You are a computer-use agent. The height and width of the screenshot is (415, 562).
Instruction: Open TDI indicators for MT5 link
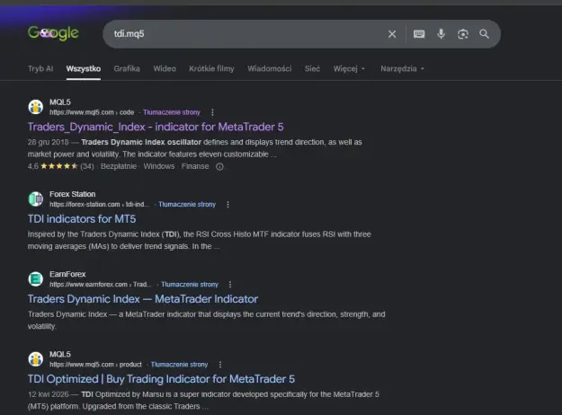pos(82,219)
